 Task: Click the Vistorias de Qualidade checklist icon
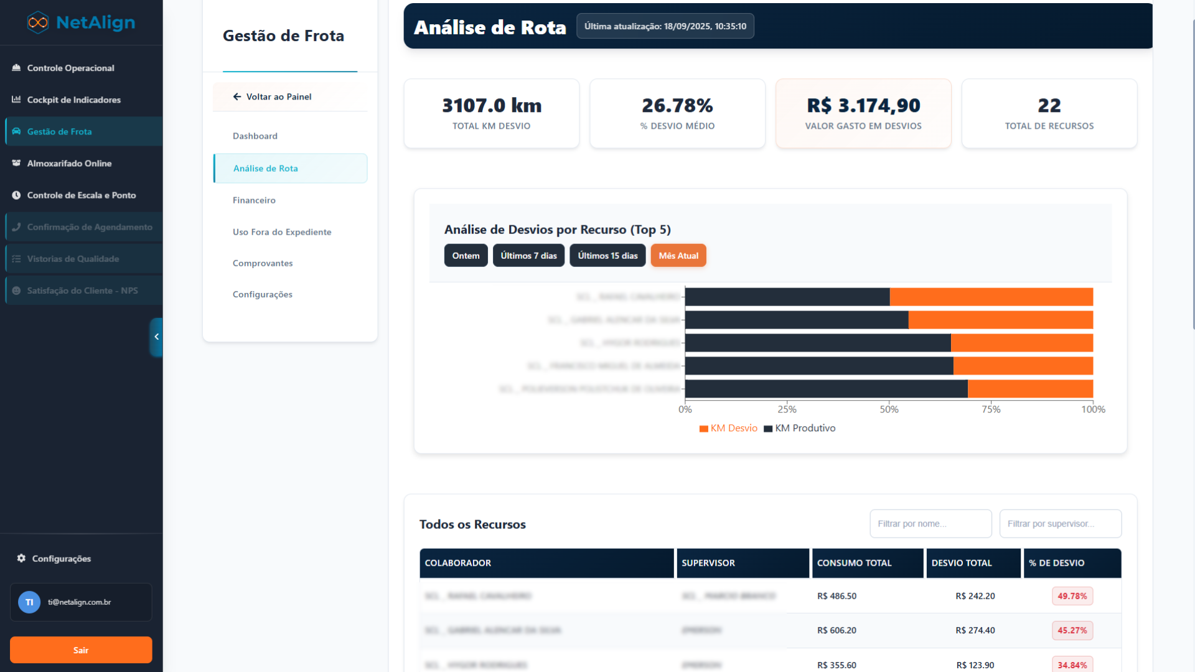pos(16,258)
